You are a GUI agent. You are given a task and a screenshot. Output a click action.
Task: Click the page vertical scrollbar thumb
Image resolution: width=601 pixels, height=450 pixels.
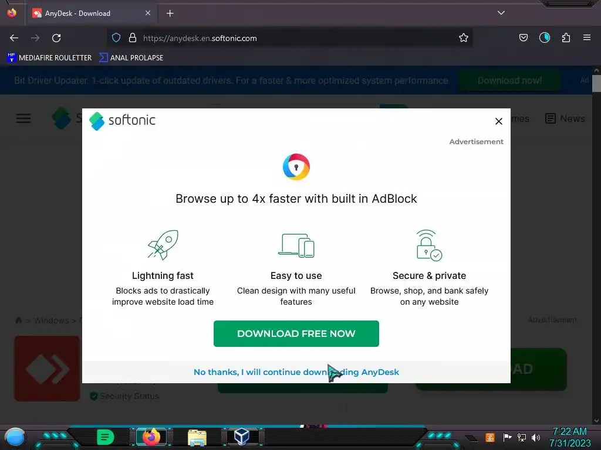(x=596, y=83)
